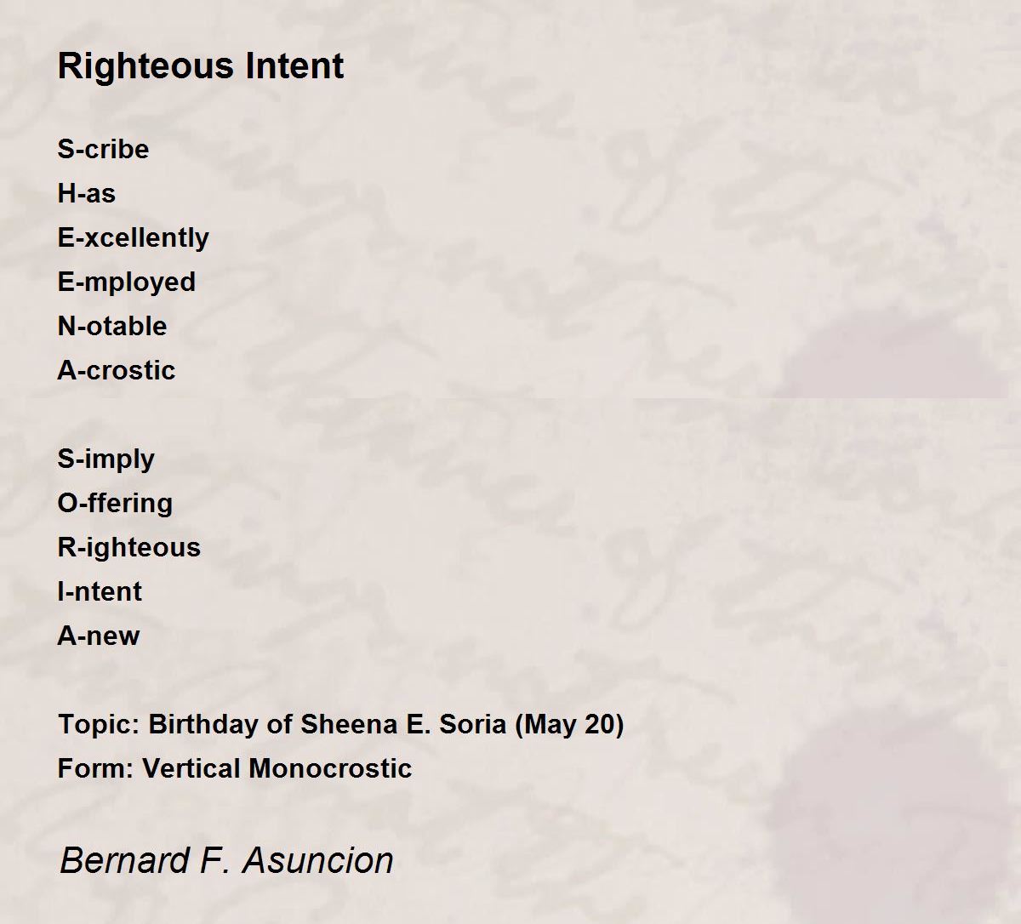This screenshot has width=1021, height=924.
Task: Click the E-mployed line
Action: pyautogui.click(x=126, y=282)
